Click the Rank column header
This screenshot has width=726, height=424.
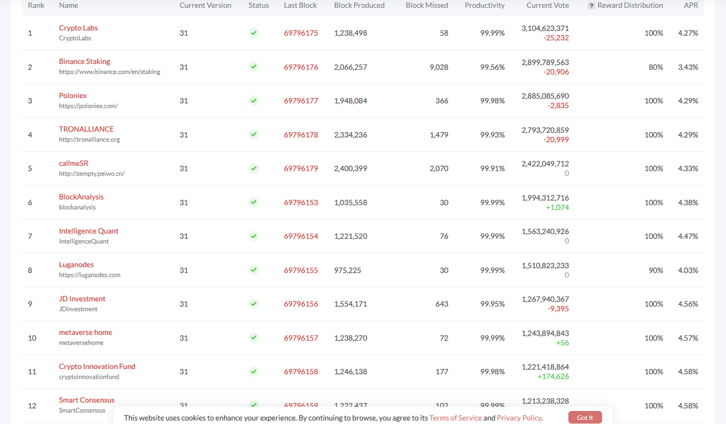pos(36,5)
